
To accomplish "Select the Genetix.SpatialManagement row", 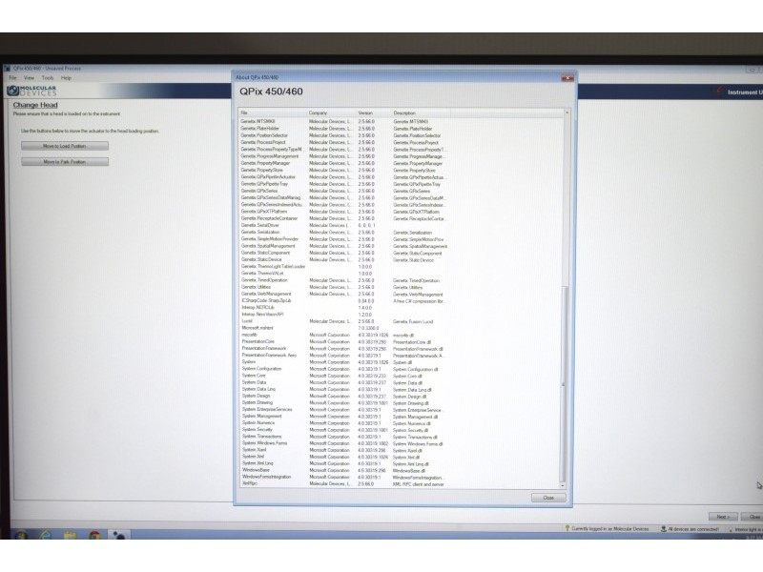I will coord(343,246).
